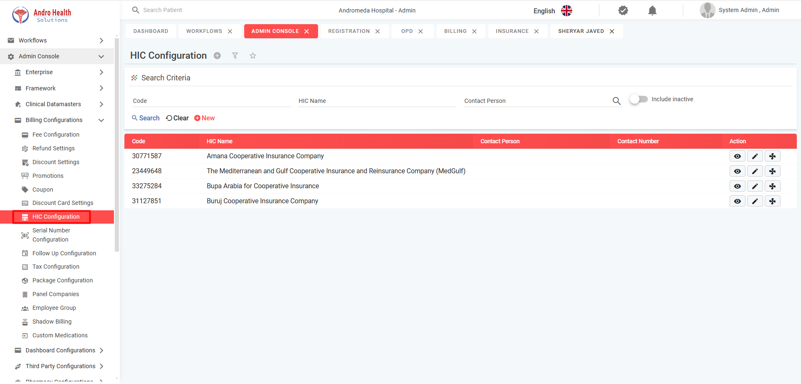Screen dimensions: 801x384
Task: Click the add icon beside HIC Configuration title
Action: (x=217, y=56)
